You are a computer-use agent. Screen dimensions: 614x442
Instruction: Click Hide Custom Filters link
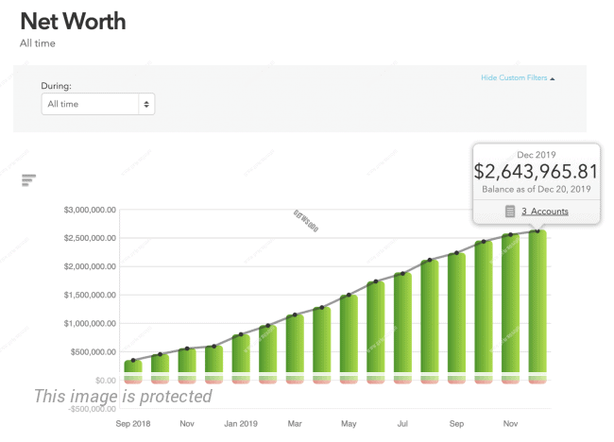click(x=513, y=78)
